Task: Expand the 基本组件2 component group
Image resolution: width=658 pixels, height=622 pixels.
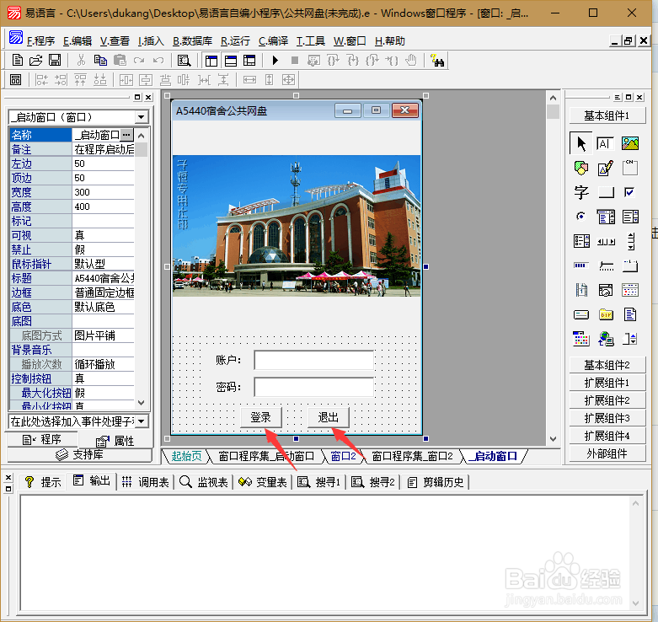Action: [x=607, y=365]
